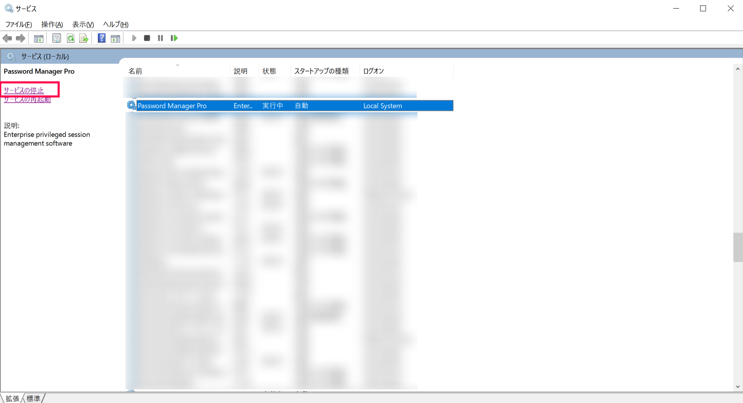Click the サービス (ローカル) header text

(x=45, y=57)
